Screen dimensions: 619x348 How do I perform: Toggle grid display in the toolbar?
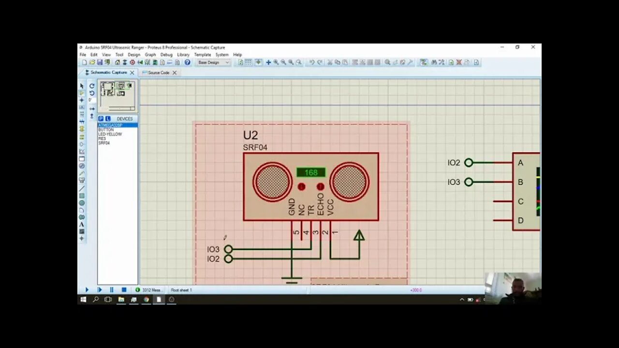coord(248,62)
